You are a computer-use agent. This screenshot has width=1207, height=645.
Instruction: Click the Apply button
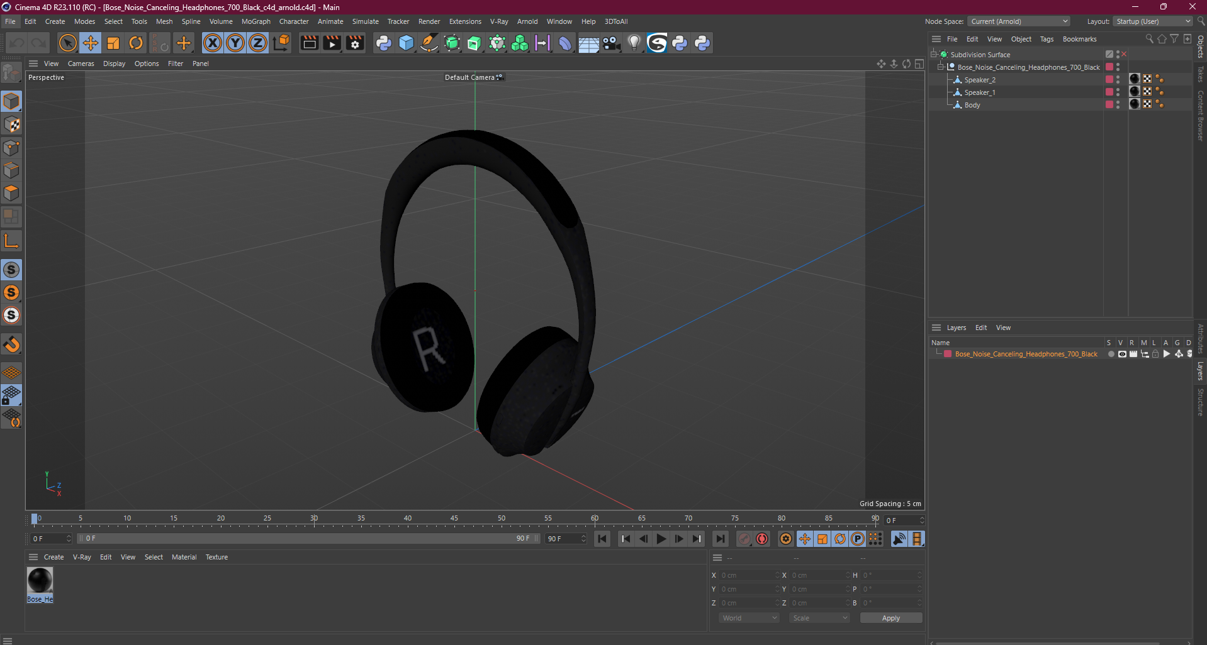click(x=890, y=618)
